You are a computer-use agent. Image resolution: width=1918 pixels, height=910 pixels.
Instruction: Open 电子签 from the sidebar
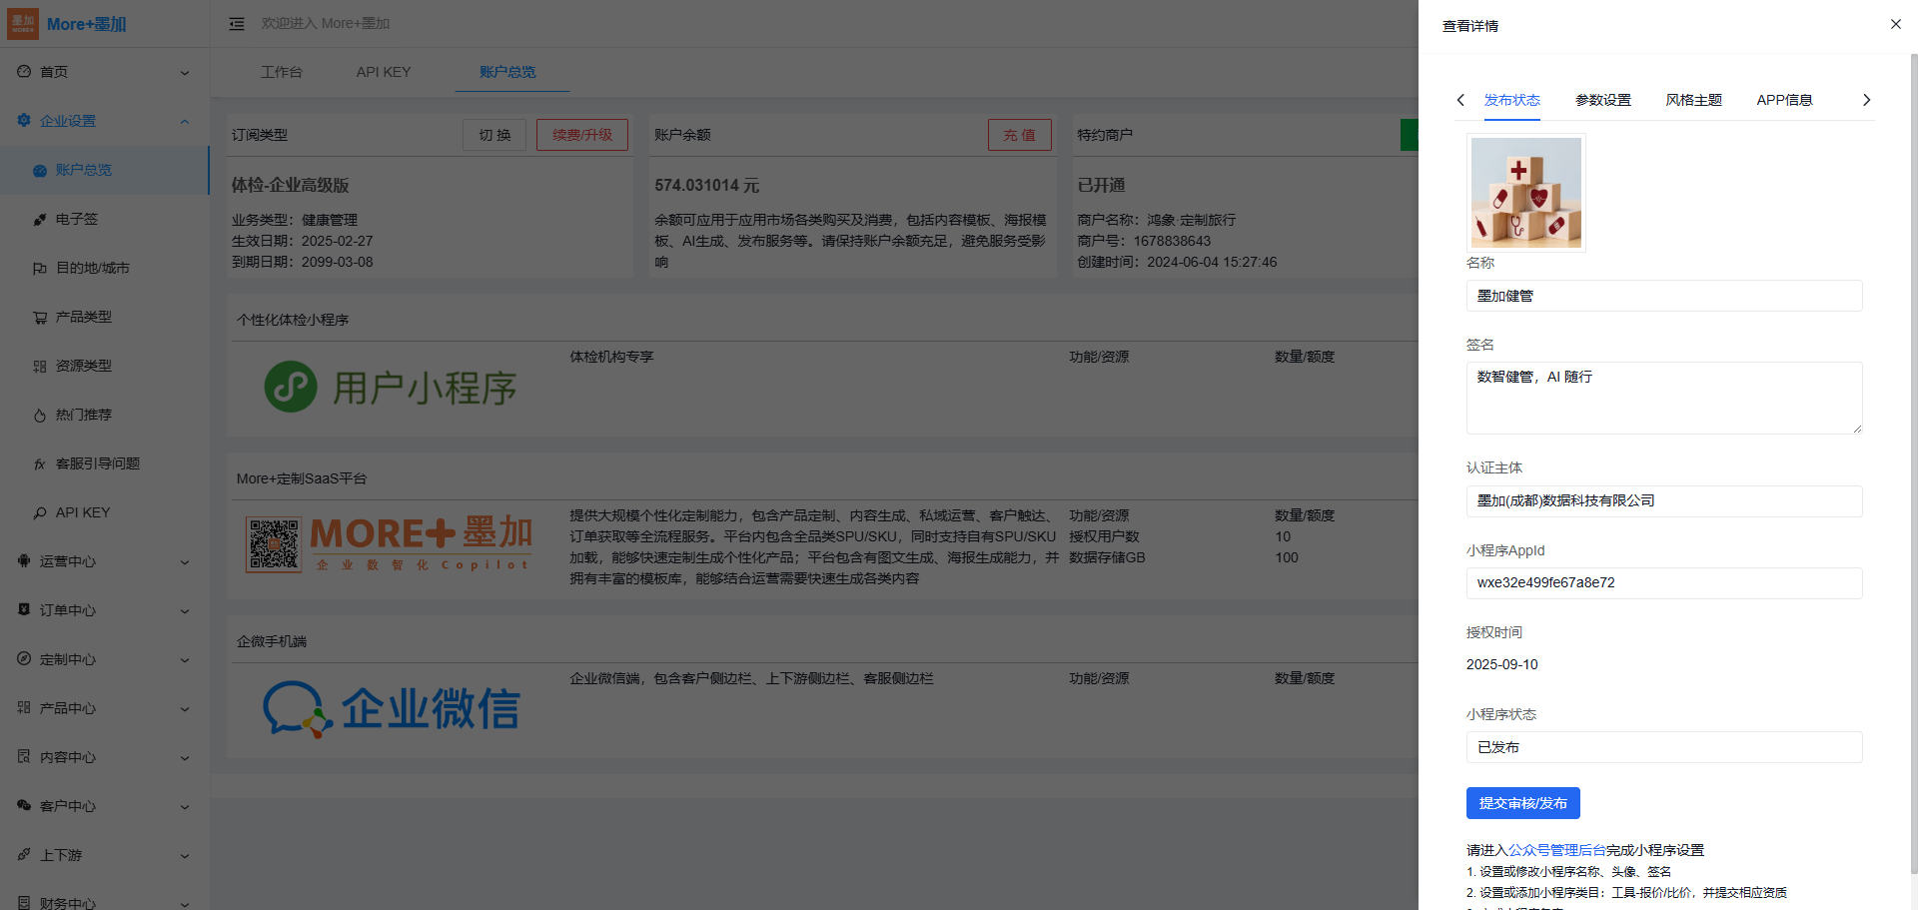77,219
